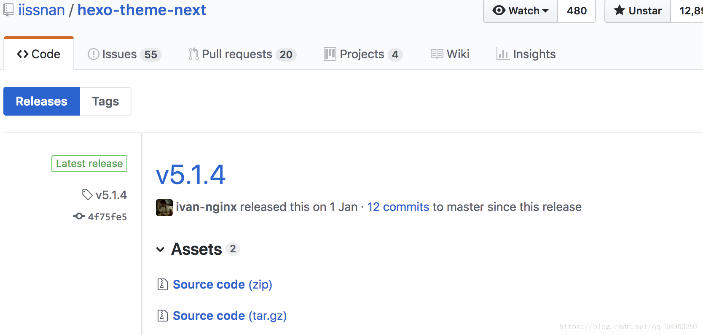Click the Insights graph icon
This screenshot has width=703, height=335.
[503, 54]
